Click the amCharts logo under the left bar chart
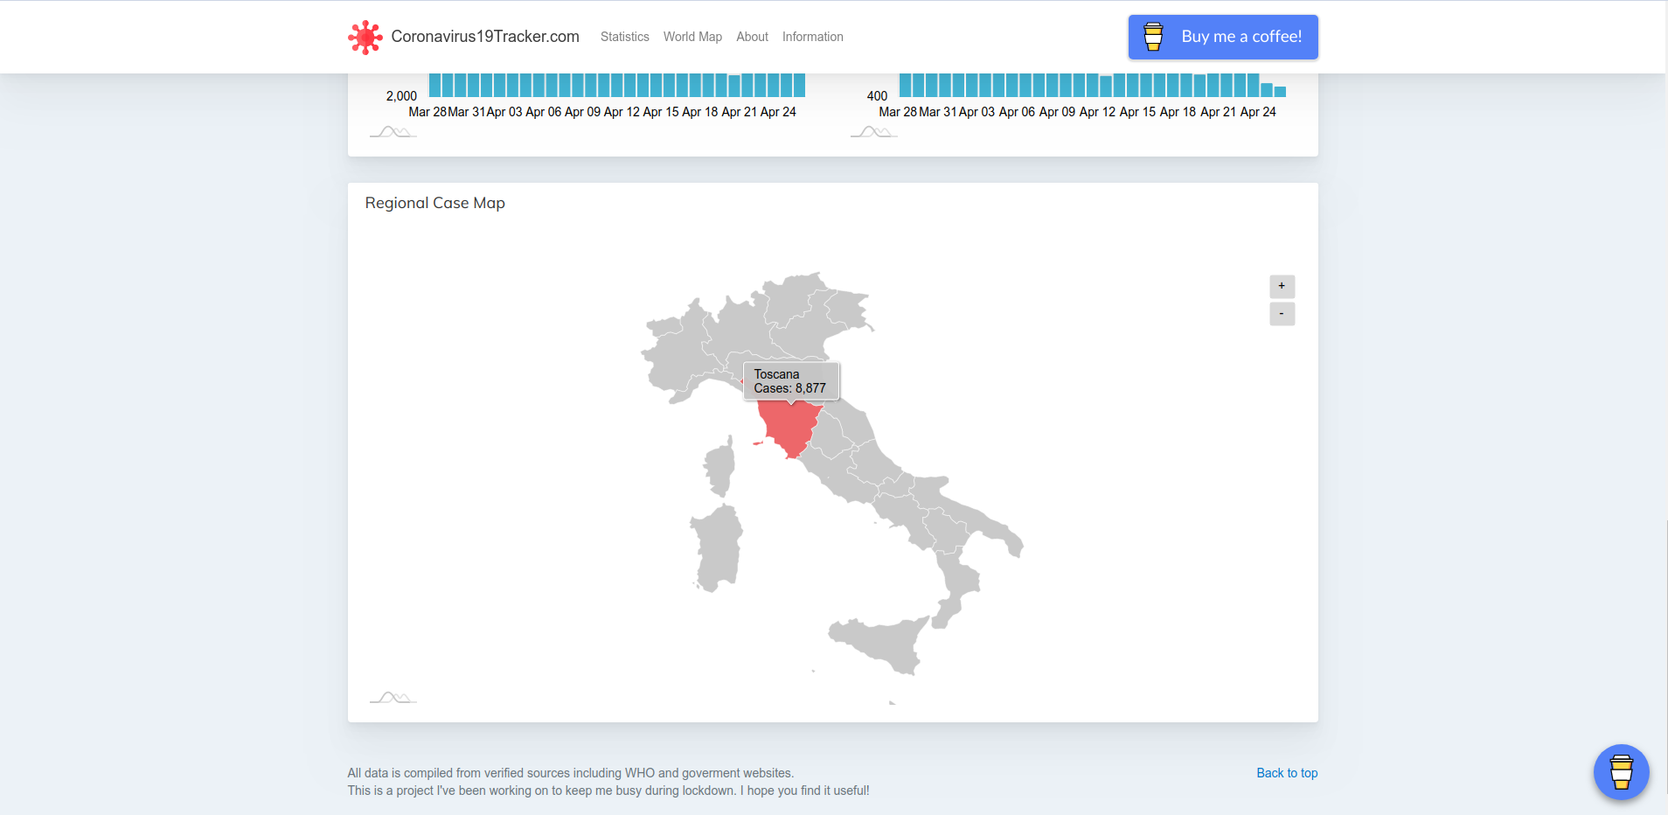This screenshot has width=1668, height=815. point(393,132)
